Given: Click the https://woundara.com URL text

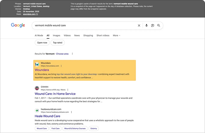Looking at the screenshot, I should tap(50, 66).
